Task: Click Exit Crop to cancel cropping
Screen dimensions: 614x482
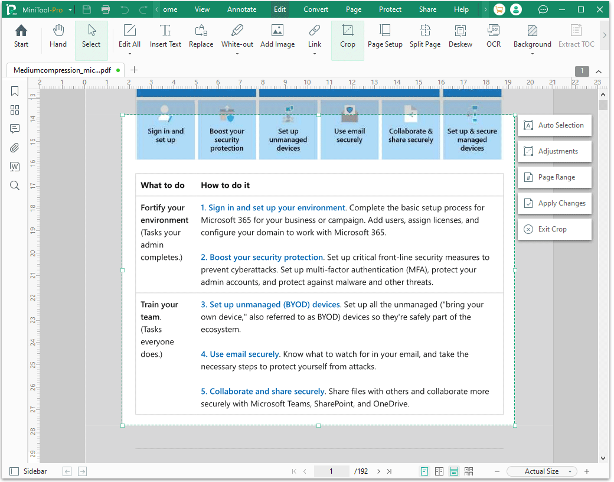Action: 554,229
